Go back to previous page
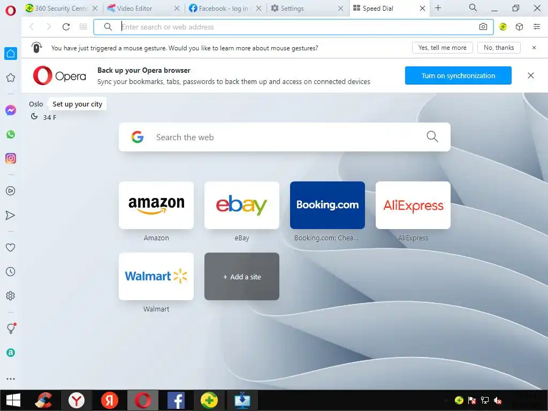Image resolution: width=548 pixels, height=411 pixels. click(32, 27)
